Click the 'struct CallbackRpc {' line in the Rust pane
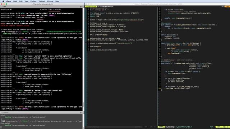The height and width of the screenshot is (129, 230). click(x=170, y=35)
